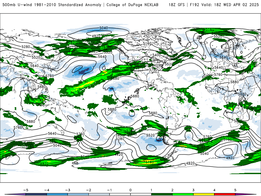
Task: Click the '2' label on the color scale
Action: click(x=172, y=190)
